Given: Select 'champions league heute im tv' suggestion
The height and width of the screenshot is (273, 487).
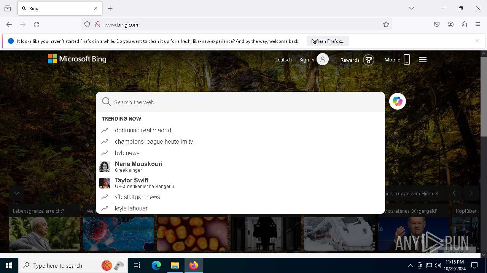Looking at the screenshot, I should click(x=240, y=141).
